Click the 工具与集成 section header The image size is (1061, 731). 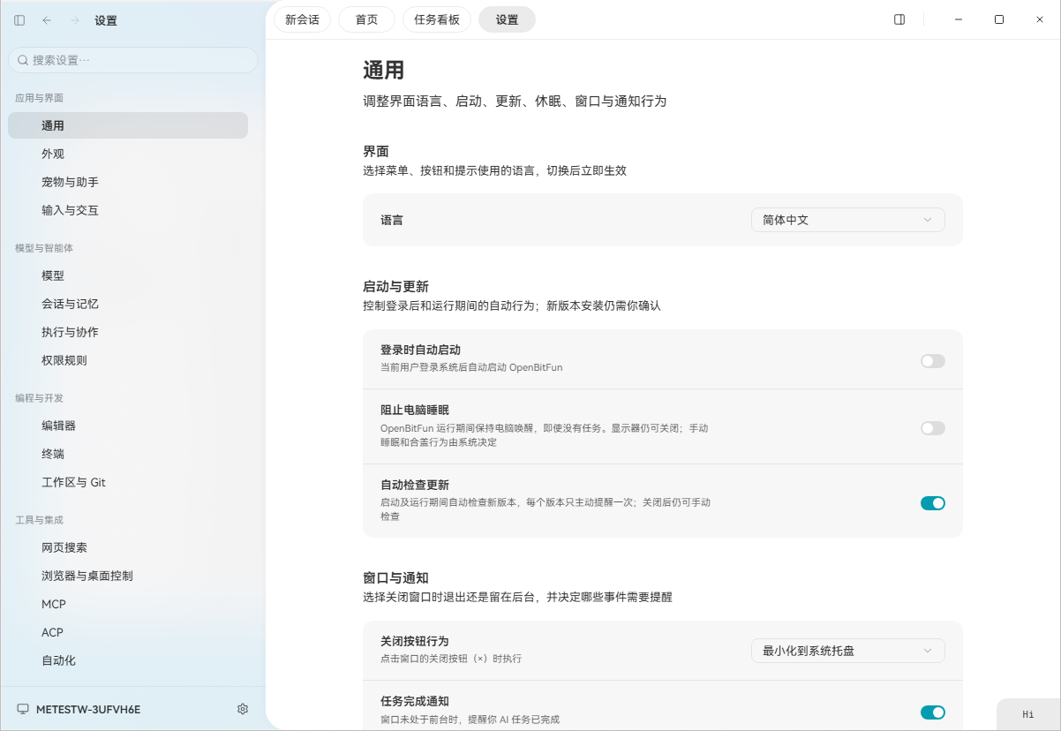(40, 520)
